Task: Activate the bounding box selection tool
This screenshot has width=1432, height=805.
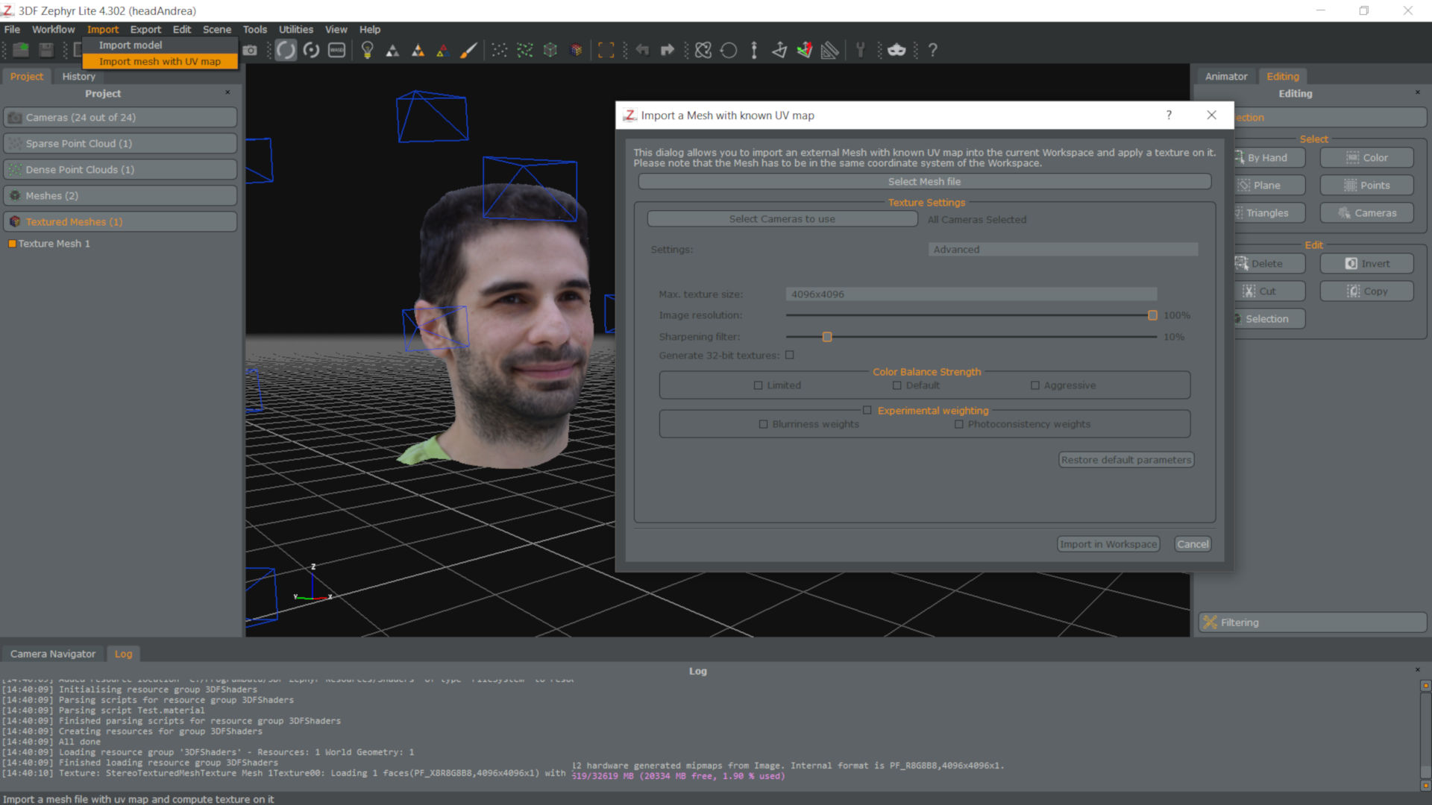Action: coord(606,50)
